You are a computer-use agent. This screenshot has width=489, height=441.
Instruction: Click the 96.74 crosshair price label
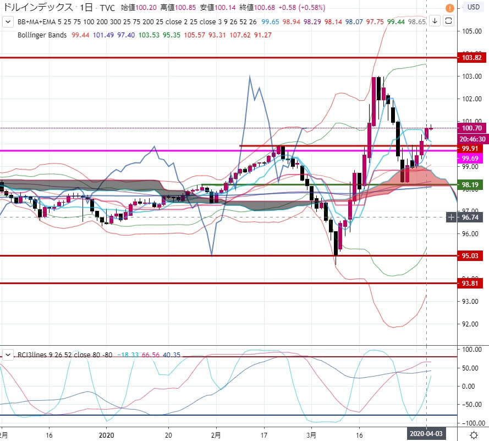click(470, 217)
